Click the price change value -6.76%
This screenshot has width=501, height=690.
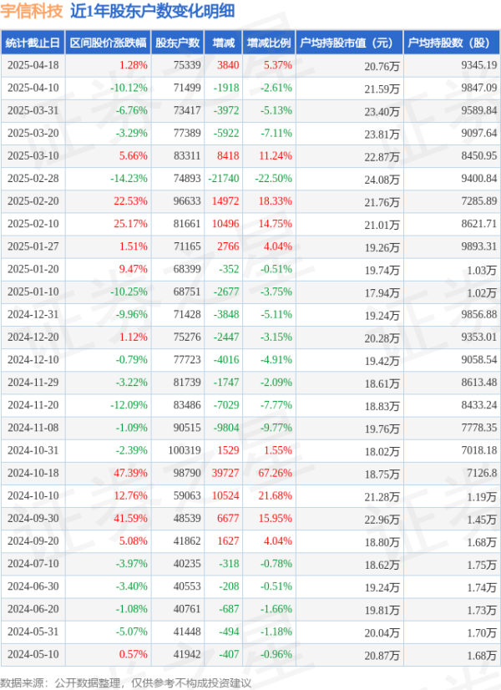click(132, 110)
